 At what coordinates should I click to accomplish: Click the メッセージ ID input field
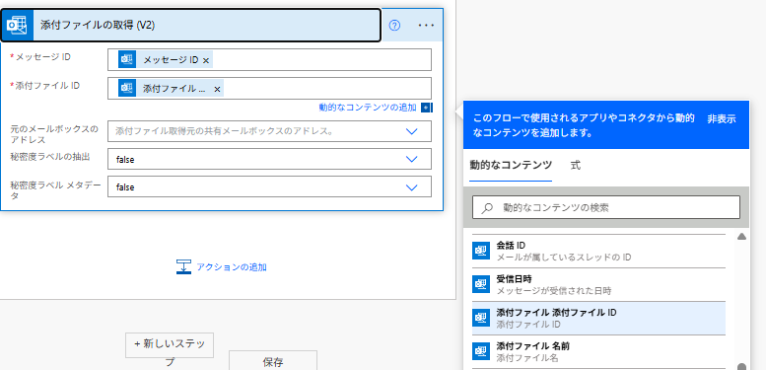click(x=270, y=59)
